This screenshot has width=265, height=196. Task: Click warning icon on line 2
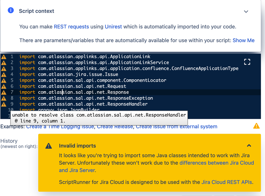click(x=4, y=63)
